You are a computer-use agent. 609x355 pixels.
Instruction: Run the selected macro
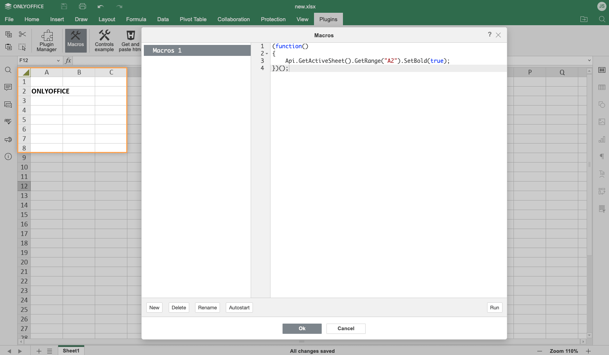pyautogui.click(x=494, y=308)
